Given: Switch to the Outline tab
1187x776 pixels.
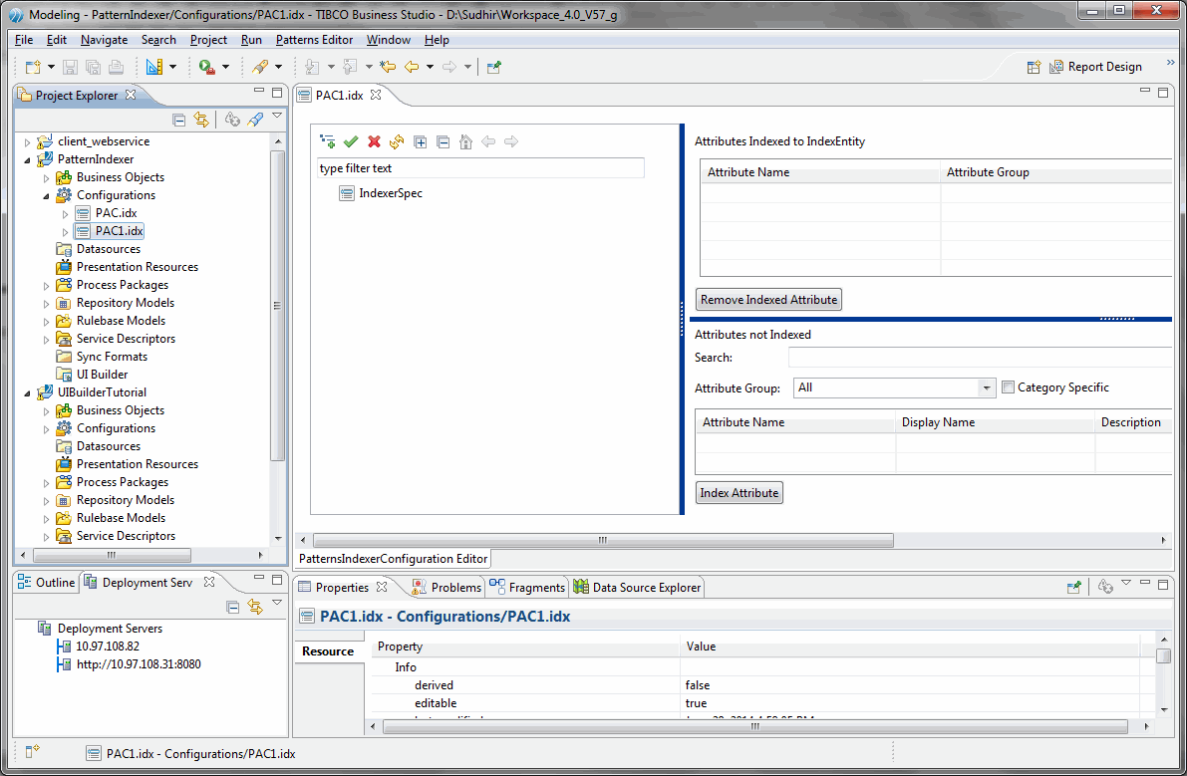Looking at the screenshot, I should 46,583.
